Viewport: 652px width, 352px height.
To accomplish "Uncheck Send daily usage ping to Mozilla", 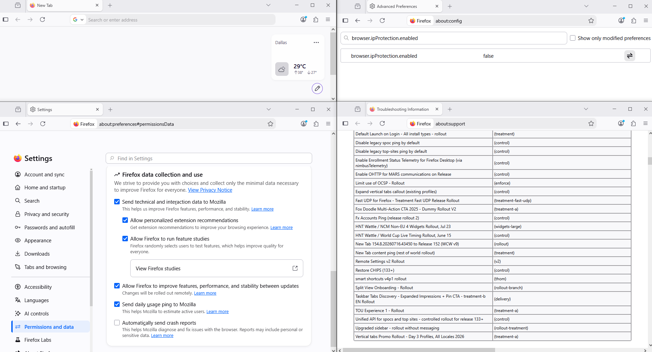I will click(117, 304).
